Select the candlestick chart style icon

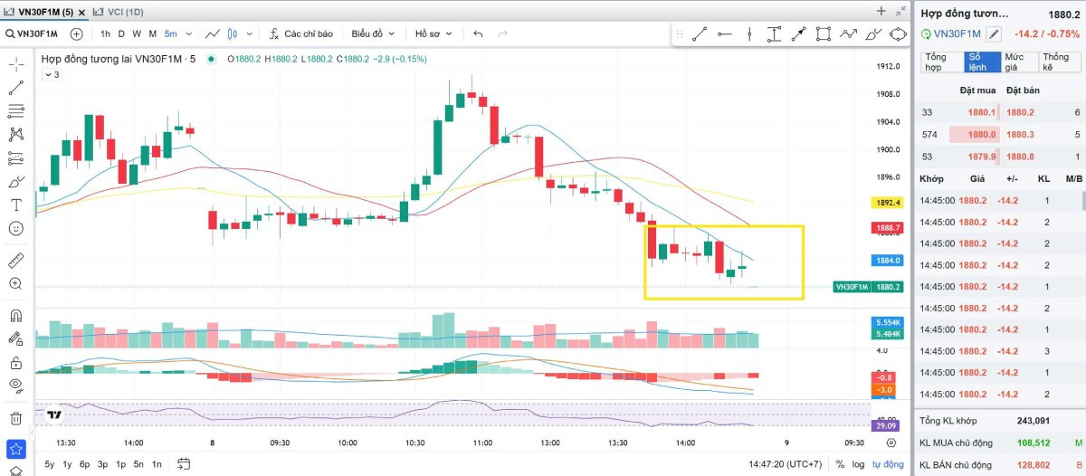[233, 33]
